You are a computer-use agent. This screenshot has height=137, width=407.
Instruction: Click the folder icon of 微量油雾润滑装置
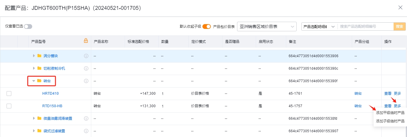(x=39, y=118)
